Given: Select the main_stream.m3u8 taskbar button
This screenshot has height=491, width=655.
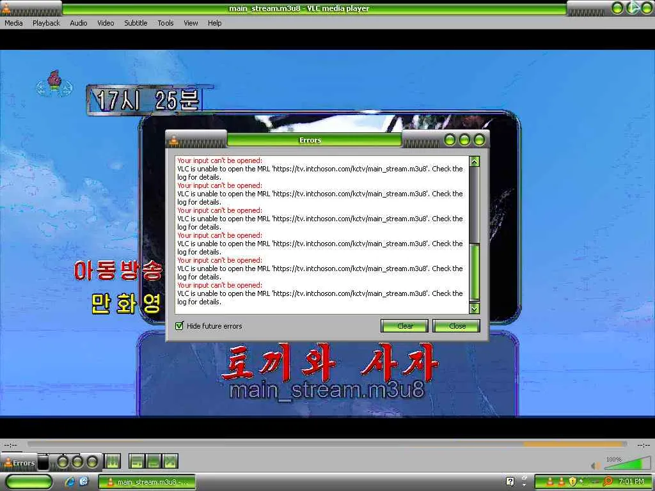Looking at the screenshot, I should tap(147, 482).
